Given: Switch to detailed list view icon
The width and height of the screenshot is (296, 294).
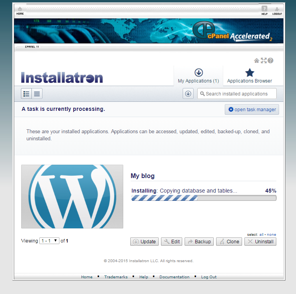Looking at the screenshot, I should (26, 94).
